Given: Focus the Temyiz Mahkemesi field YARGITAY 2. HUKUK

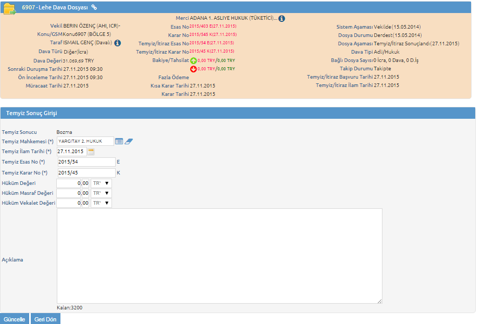Looking at the screenshot, I should (85, 141).
